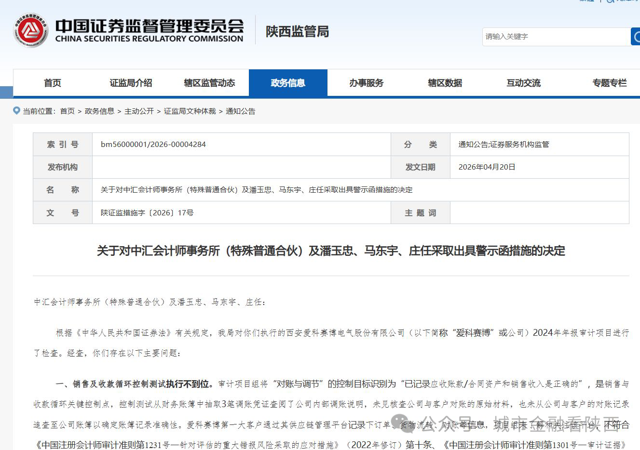Open the 证监局文种体裁 breadcrumb link

click(x=190, y=111)
